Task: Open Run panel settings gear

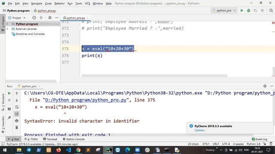Action: coord(265,86)
